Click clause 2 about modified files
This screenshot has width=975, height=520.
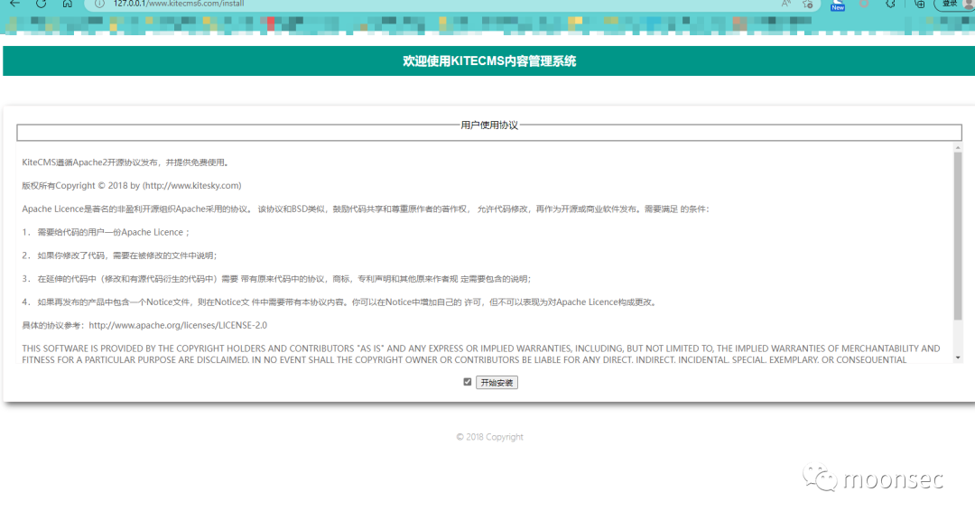[119, 255]
